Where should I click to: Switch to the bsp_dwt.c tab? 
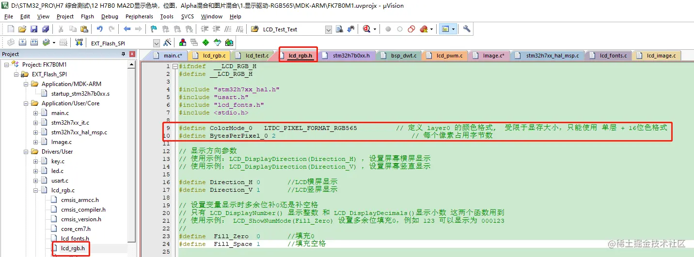click(x=398, y=56)
